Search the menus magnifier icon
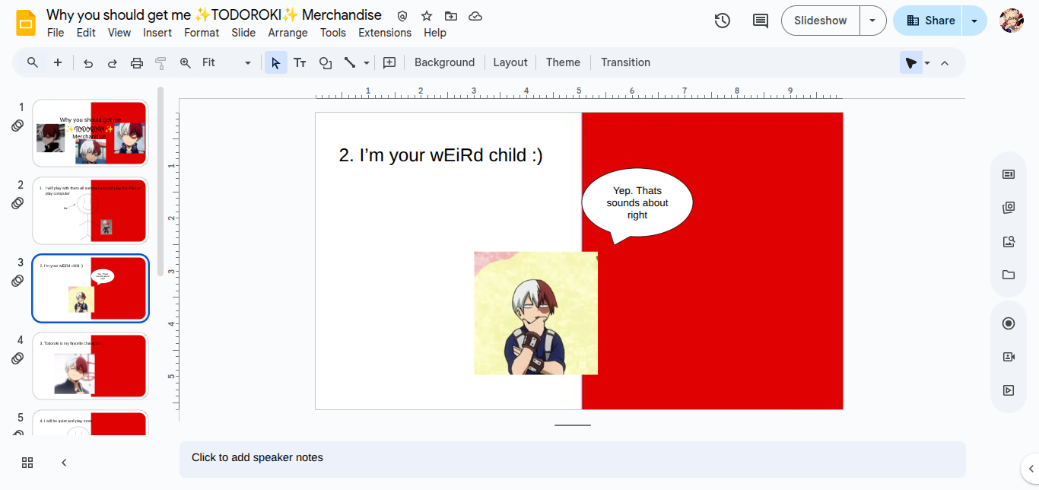 coord(33,62)
